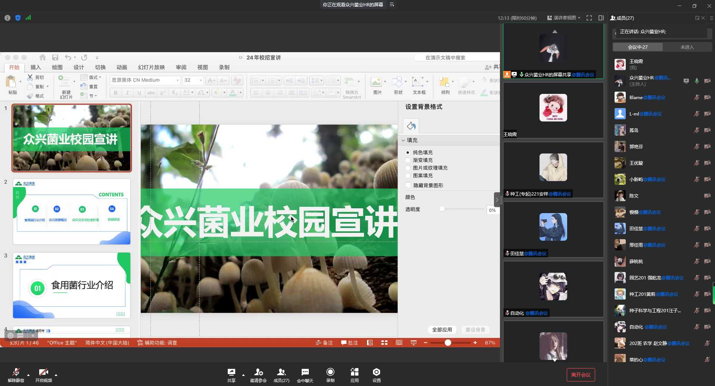
Task: Open the 设置 settings icon
Action: (376, 372)
